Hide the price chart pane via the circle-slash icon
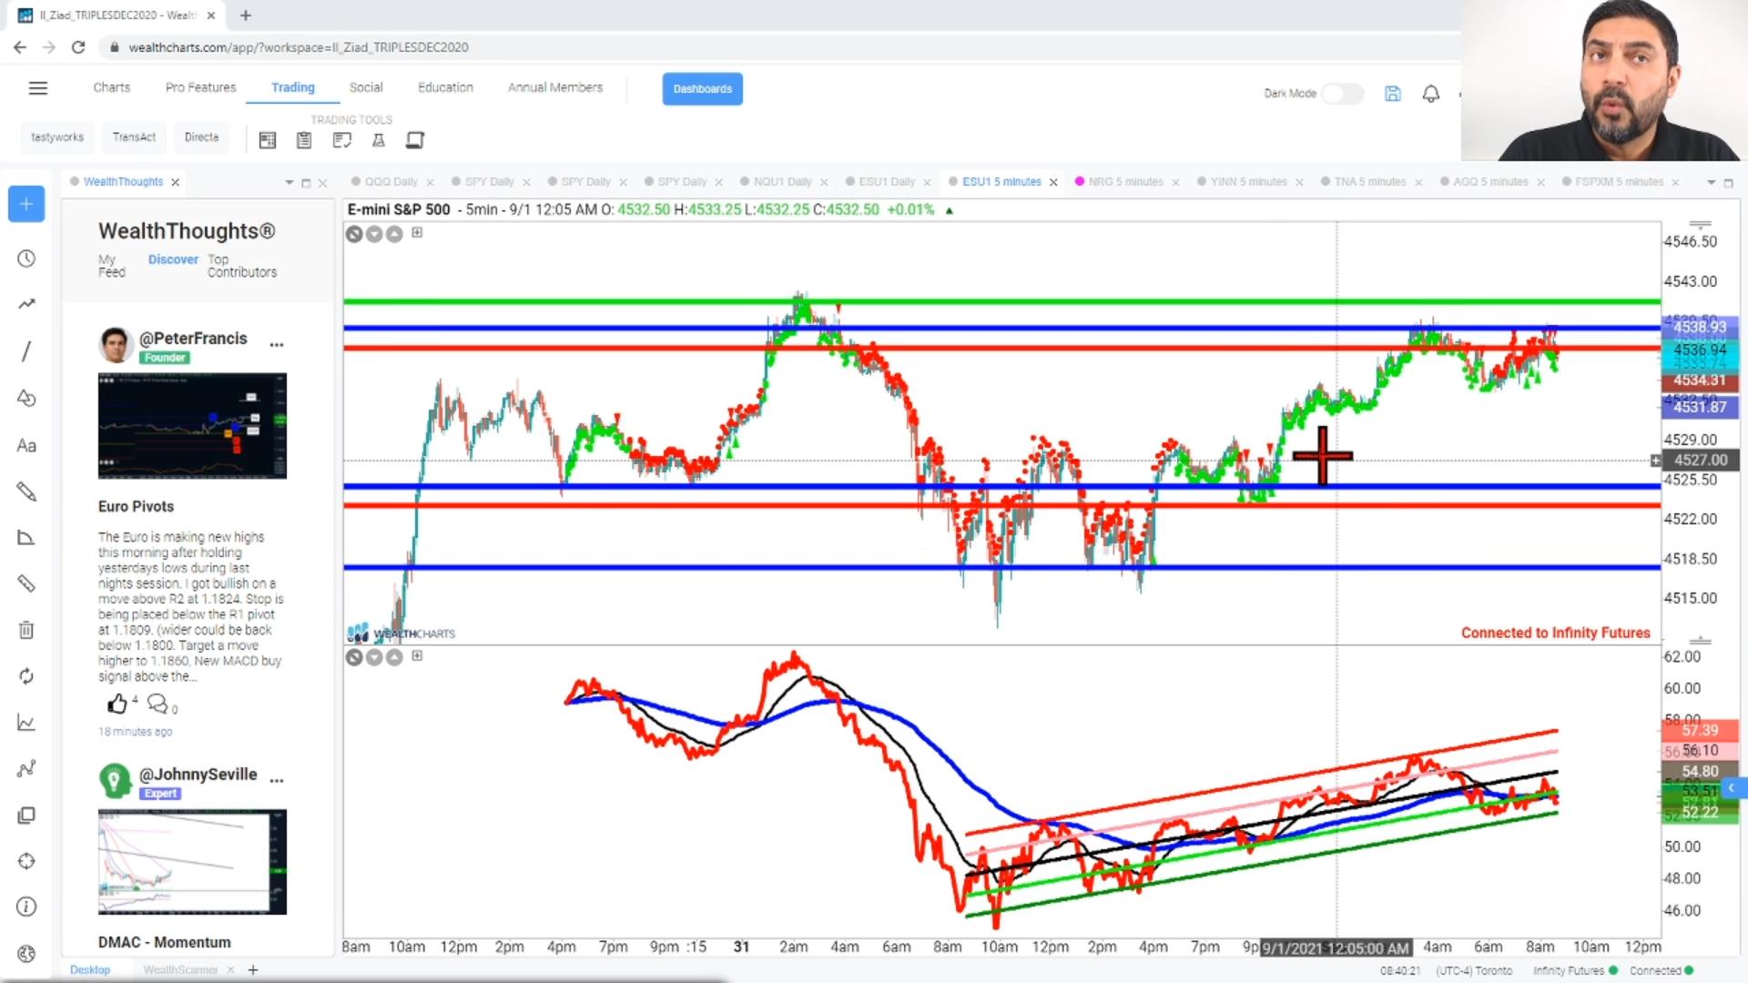 [354, 234]
